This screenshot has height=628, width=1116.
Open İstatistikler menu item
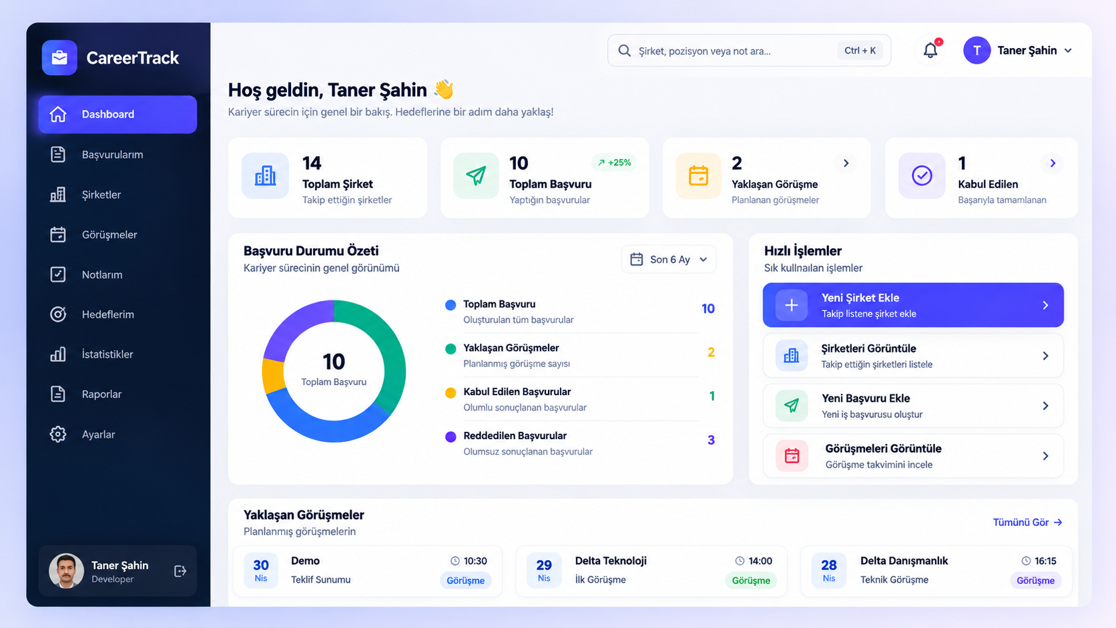tap(117, 354)
